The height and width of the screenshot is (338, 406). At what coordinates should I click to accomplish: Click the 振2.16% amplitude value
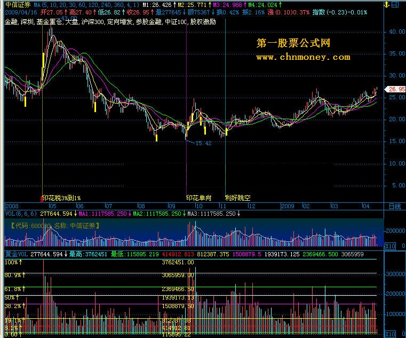(253, 12)
